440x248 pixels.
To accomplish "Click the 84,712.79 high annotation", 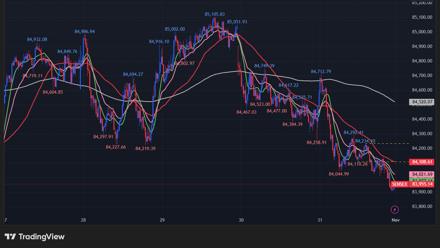I will [321, 72].
